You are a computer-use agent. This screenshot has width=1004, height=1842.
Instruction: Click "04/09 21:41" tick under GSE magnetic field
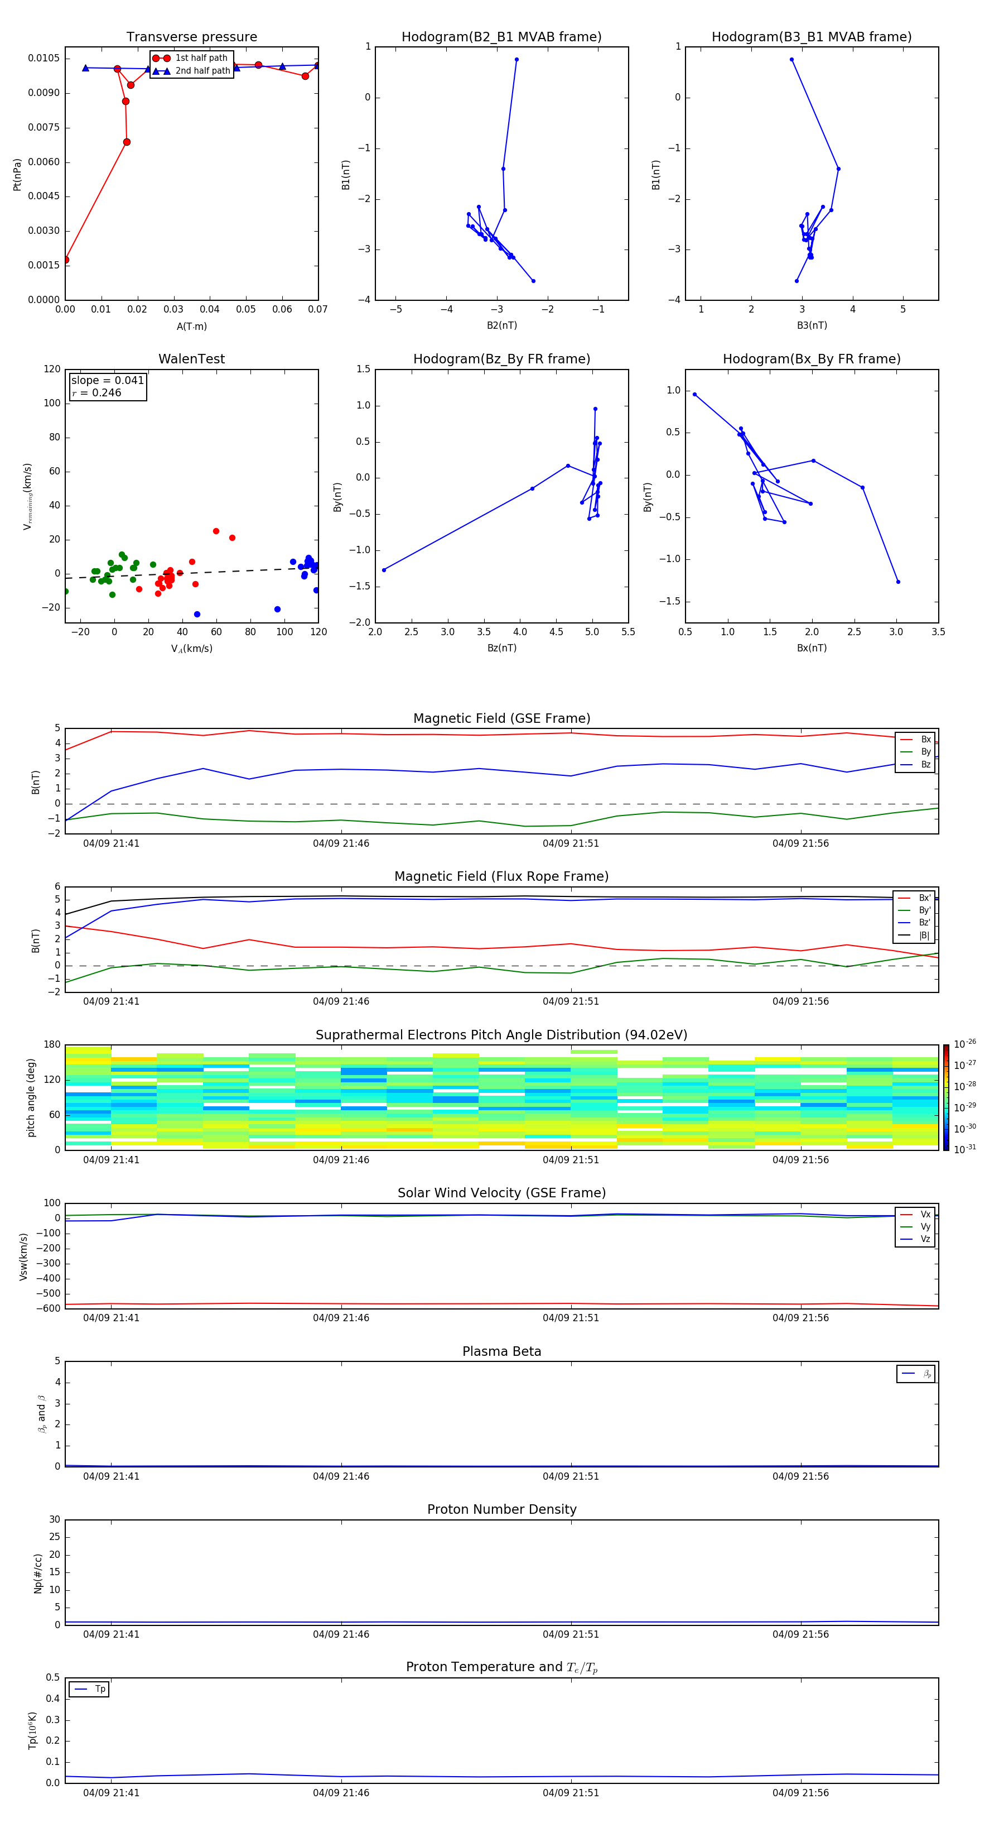pos(112,844)
